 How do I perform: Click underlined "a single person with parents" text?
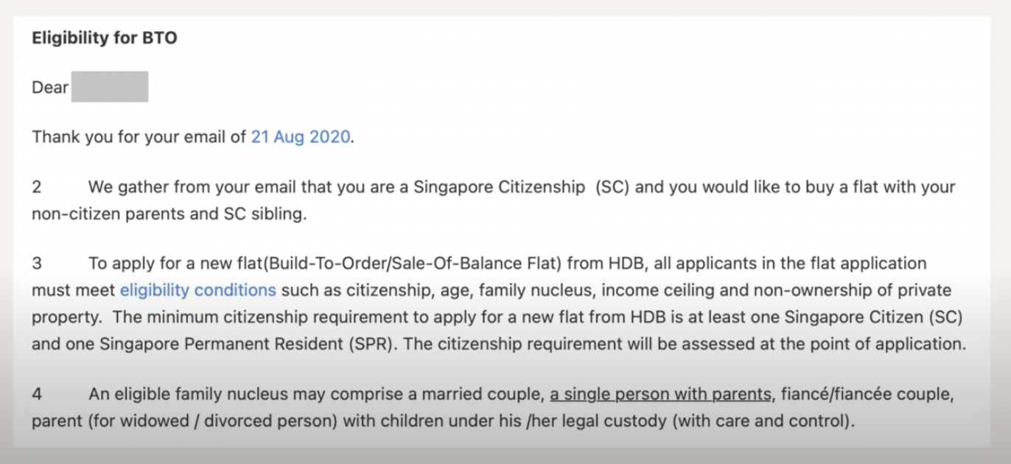pyautogui.click(x=660, y=394)
